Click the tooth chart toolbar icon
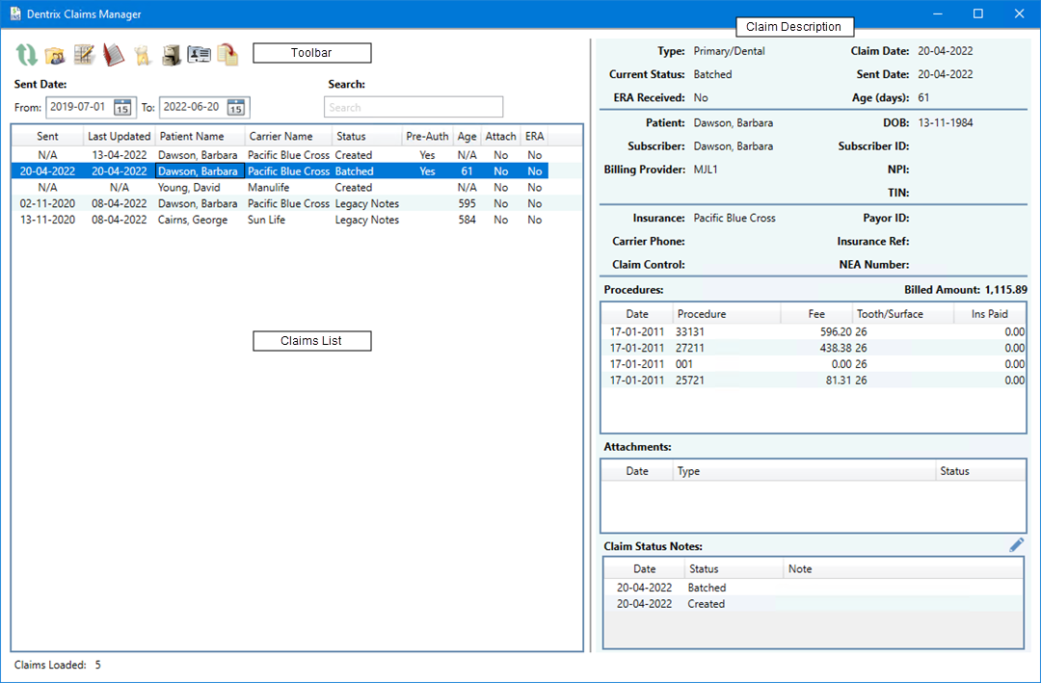Image resolution: width=1041 pixels, height=683 pixels. click(142, 55)
